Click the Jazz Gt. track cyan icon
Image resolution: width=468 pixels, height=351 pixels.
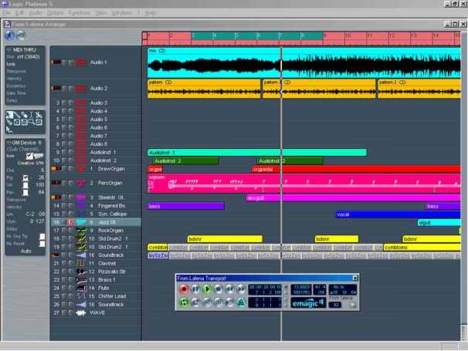pyautogui.click(x=80, y=222)
